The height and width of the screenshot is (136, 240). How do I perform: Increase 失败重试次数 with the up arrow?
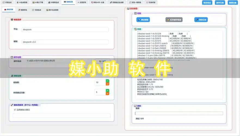tap(107, 90)
